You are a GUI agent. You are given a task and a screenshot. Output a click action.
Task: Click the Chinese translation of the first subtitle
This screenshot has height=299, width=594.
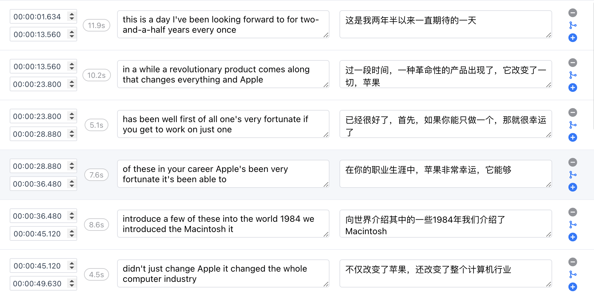pyautogui.click(x=445, y=24)
